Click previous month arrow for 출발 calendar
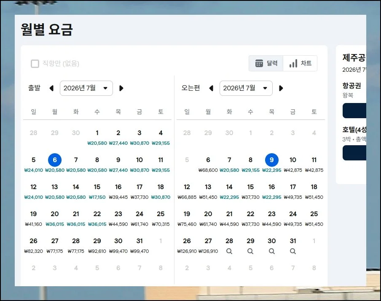The width and height of the screenshot is (381, 301). [x=52, y=88]
